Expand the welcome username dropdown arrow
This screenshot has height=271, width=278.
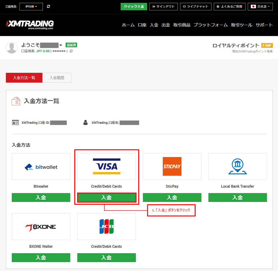[x=61, y=45]
